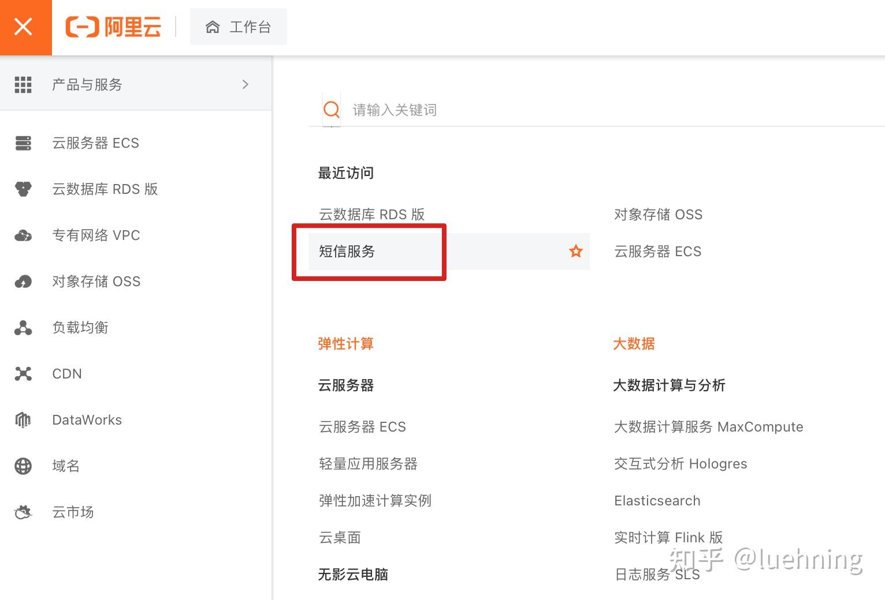This screenshot has height=600, width=885.
Task: Open 轻量应用服务器 link
Action: (x=369, y=464)
